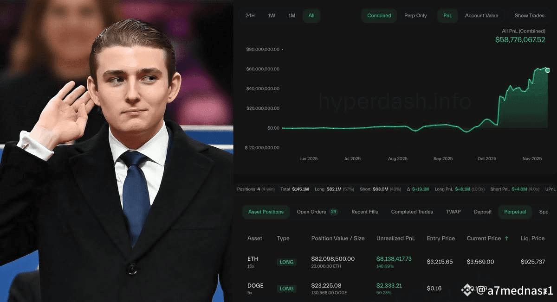Select the Perpetual filter
Image resolution: width=557 pixels, height=302 pixels.
(515, 212)
